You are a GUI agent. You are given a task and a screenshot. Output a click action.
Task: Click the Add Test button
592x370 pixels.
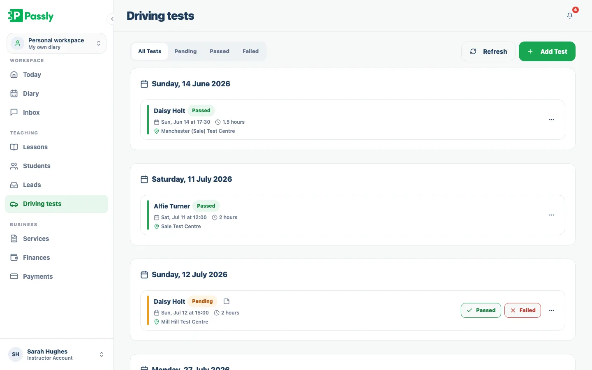pyautogui.click(x=547, y=51)
